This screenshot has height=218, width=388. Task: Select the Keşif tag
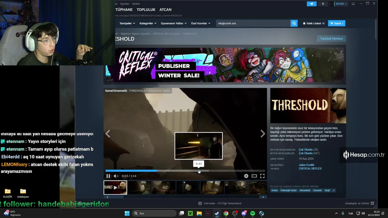327,190
